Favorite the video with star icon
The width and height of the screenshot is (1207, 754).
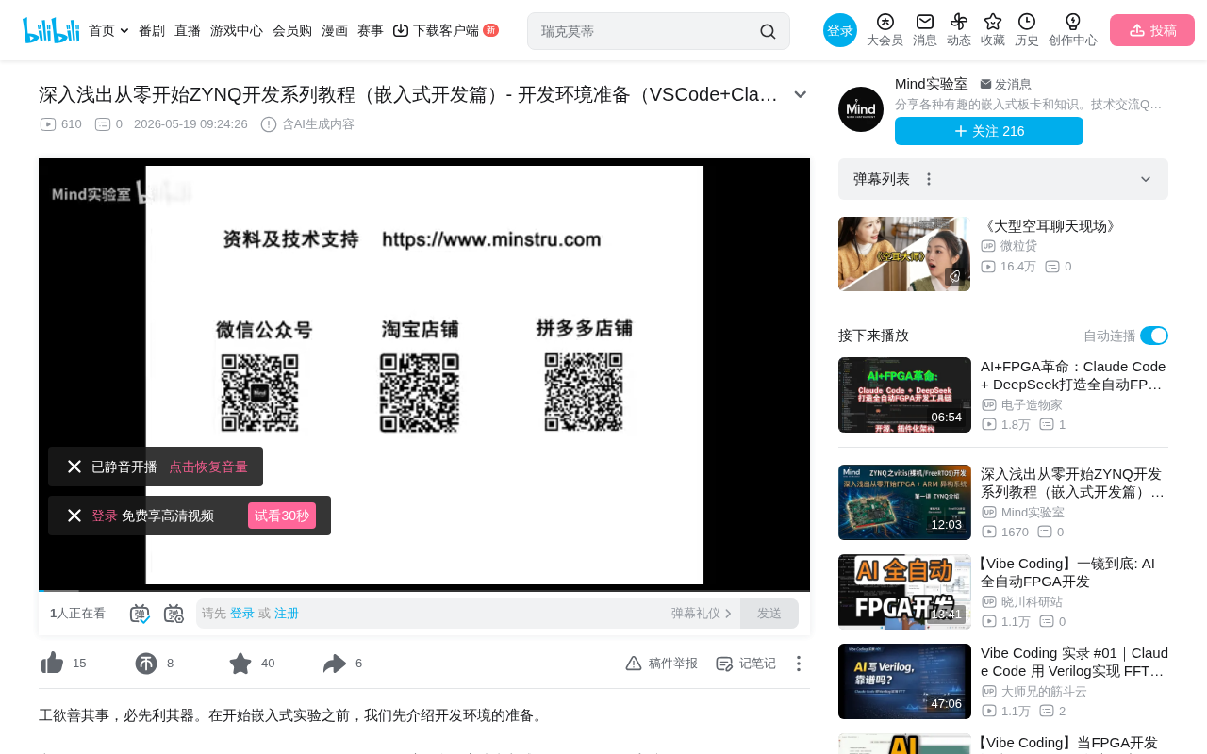(x=240, y=664)
